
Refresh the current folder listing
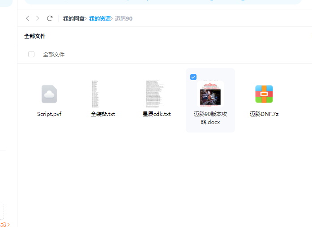pyautogui.click(x=50, y=18)
